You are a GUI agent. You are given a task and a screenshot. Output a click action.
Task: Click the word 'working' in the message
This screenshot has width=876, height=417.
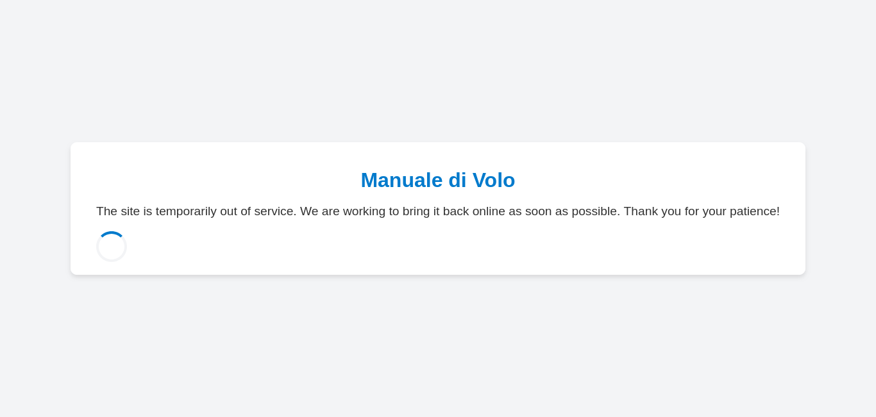(x=364, y=211)
